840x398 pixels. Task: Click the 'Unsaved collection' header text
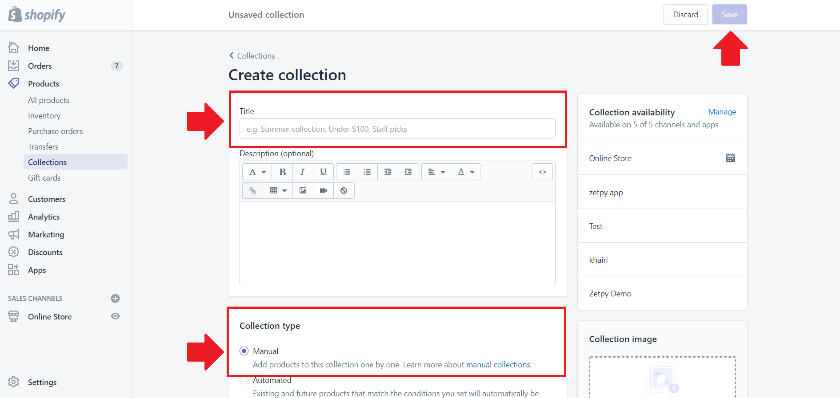click(x=266, y=15)
